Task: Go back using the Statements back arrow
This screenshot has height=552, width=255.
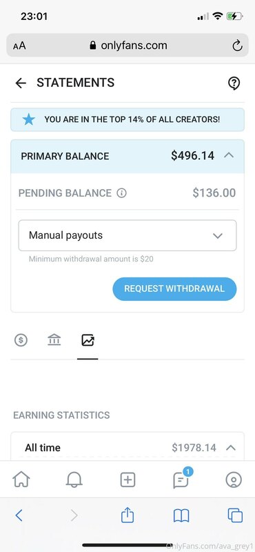Action: (21, 83)
